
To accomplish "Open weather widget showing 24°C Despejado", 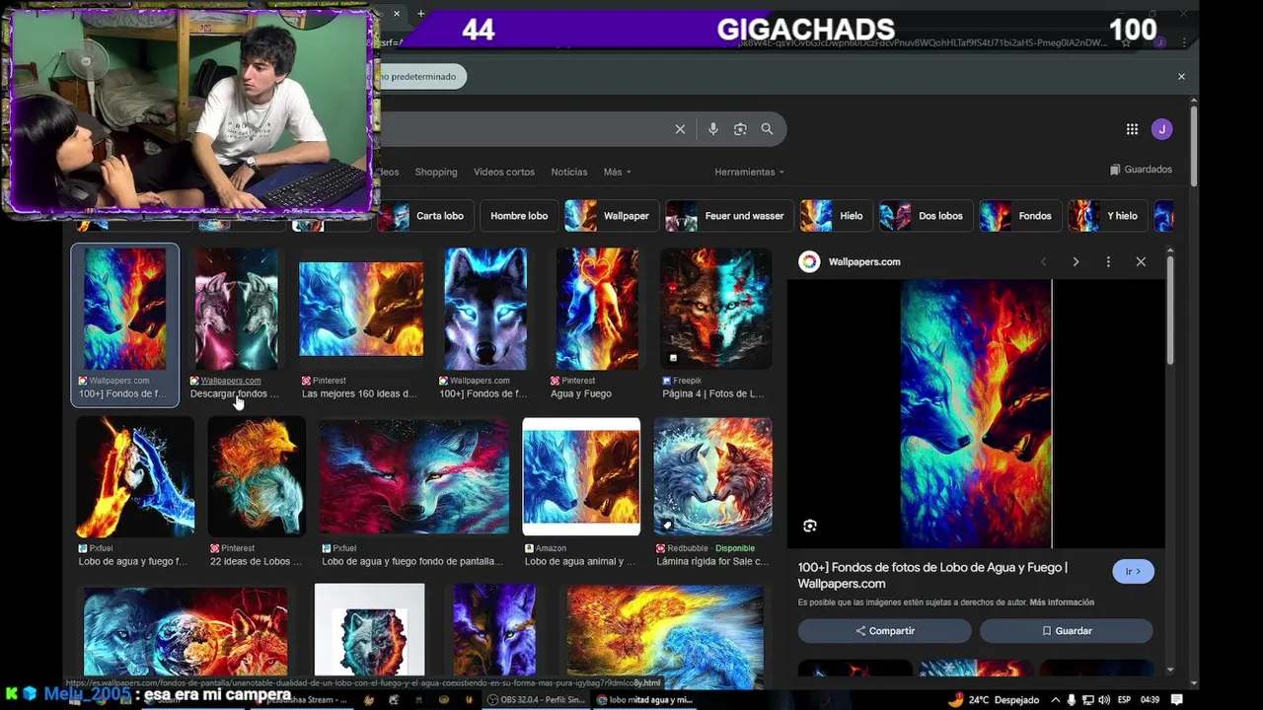I will [994, 699].
